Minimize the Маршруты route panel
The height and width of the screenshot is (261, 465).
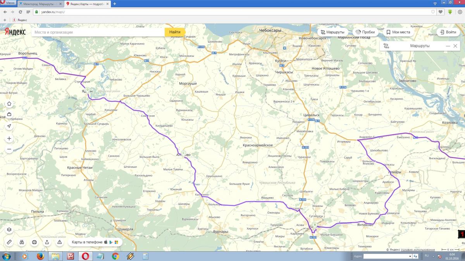click(448, 46)
